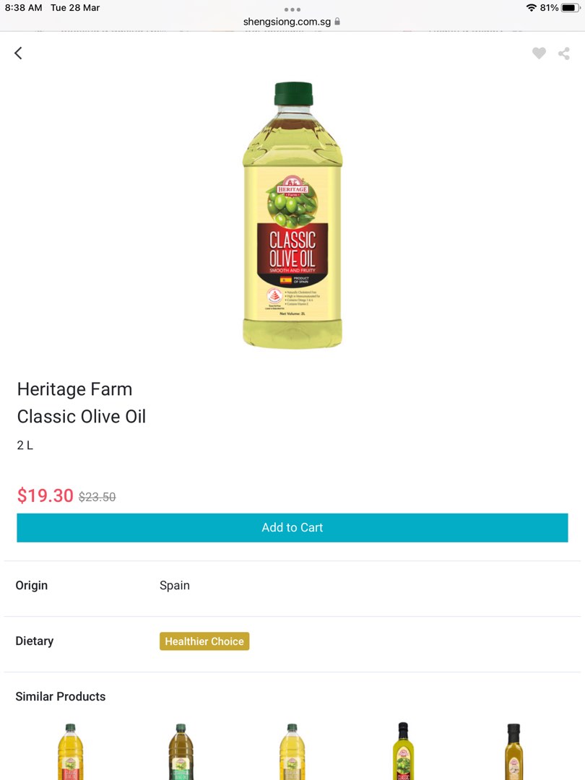Tap the crossed-out $23.50 price

click(x=97, y=496)
